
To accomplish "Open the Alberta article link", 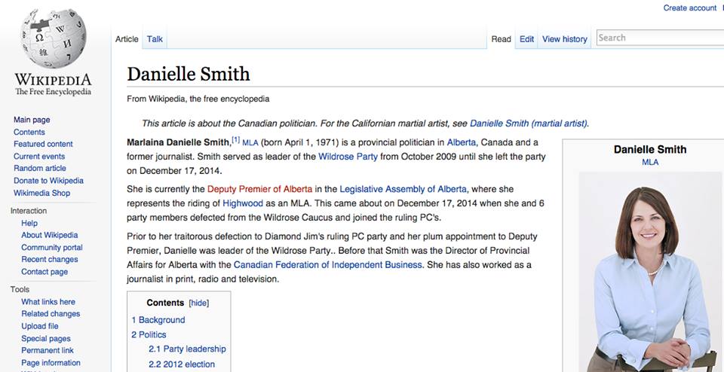I will pos(462,142).
